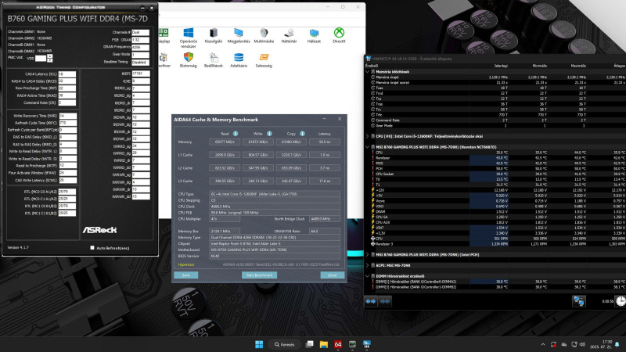Viewport: 626px width, 352px height.
Task: Open the DirectX icon in AIDA64
Action: pyautogui.click(x=339, y=35)
